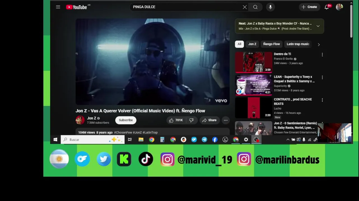The height and width of the screenshot is (201, 359).
Task: Like the video (701K)
Action: click(176, 120)
